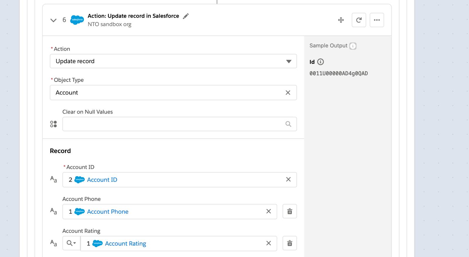The width and height of the screenshot is (469, 257).
Task: Click the NTO sandbox org connection text
Action: [109, 24]
